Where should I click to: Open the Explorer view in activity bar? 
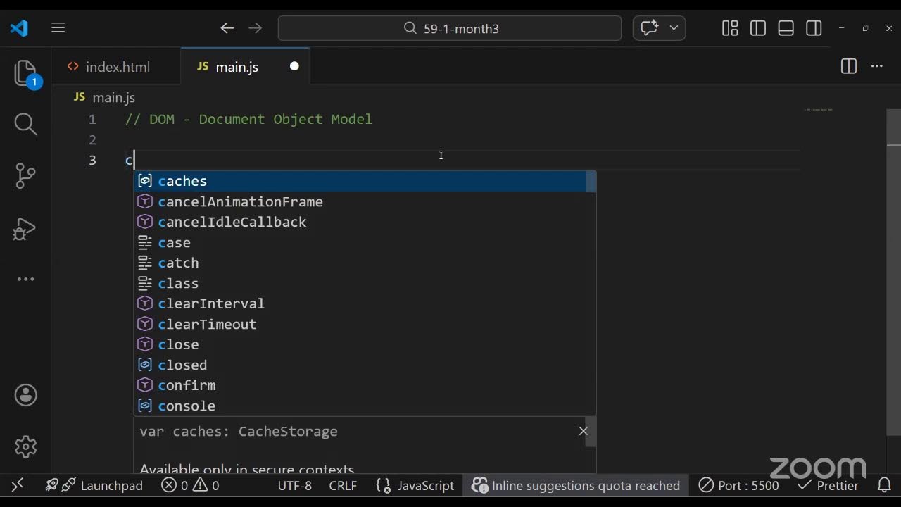[26, 73]
